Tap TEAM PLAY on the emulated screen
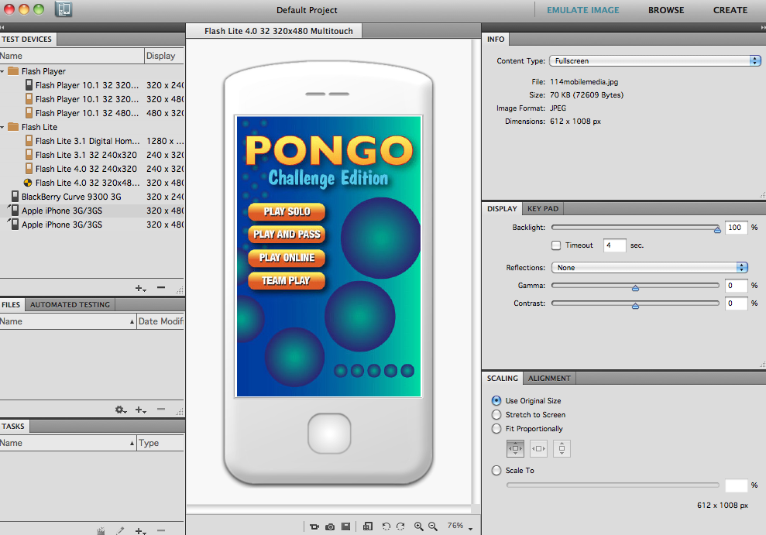The height and width of the screenshot is (535, 766). pyautogui.click(x=287, y=280)
